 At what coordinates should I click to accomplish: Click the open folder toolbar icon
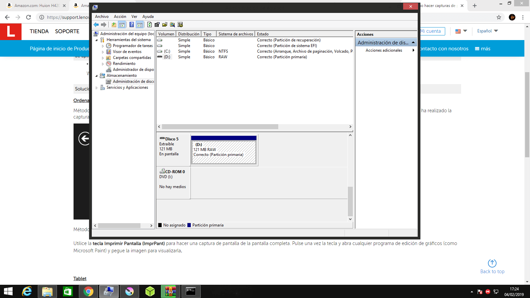pyautogui.click(x=165, y=25)
